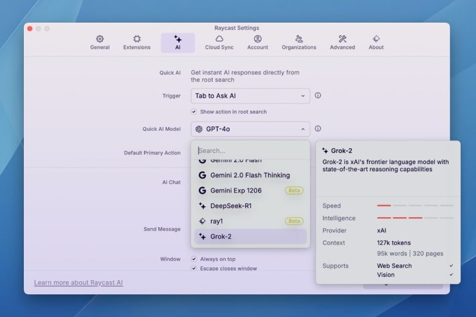Viewport: 476px width, 317px height.
Task: Select the AI tab
Action: (x=178, y=42)
